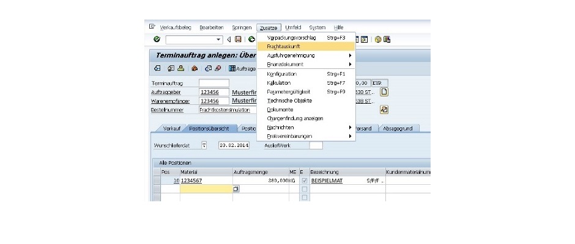Toggle the E checkbox for position 10
Image resolution: width=575 pixels, height=244 pixels.
click(305, 181)
